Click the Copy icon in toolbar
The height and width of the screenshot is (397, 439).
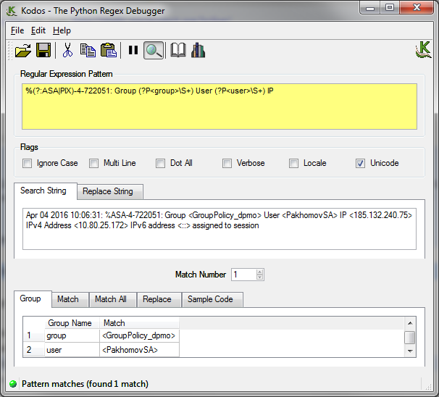[x=88, y=50]
